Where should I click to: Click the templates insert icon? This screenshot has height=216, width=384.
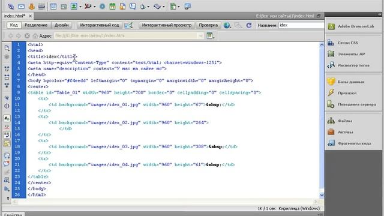point(173,7)
